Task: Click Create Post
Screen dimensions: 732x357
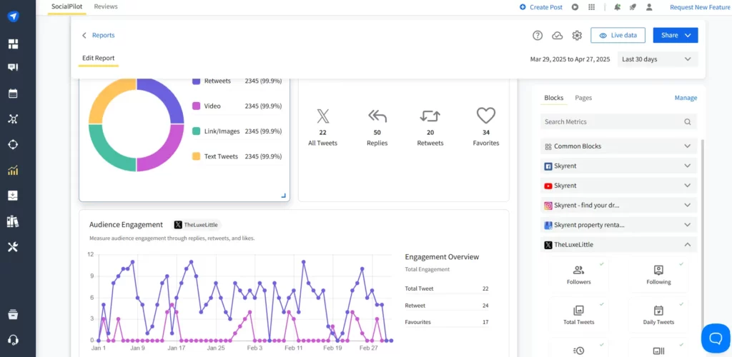Action: [x=541, y=7]
